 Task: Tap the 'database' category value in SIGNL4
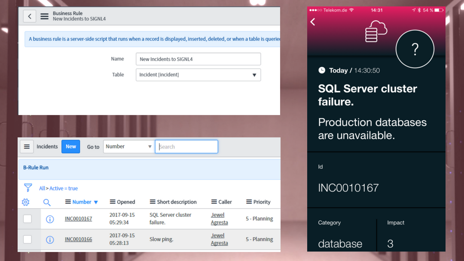340,244
